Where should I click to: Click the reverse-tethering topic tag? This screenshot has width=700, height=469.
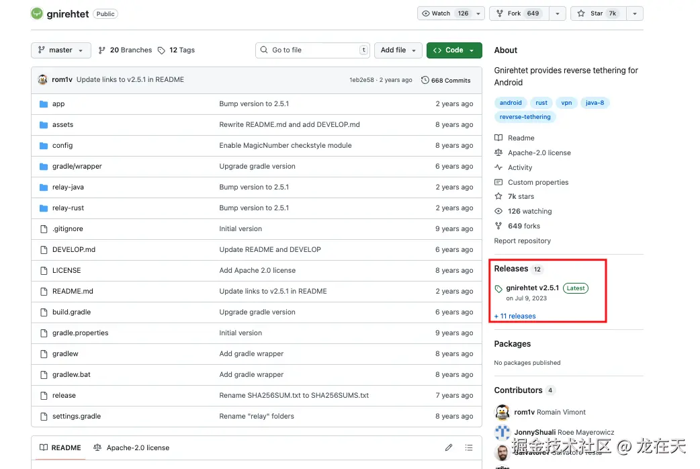click(525, 117)
